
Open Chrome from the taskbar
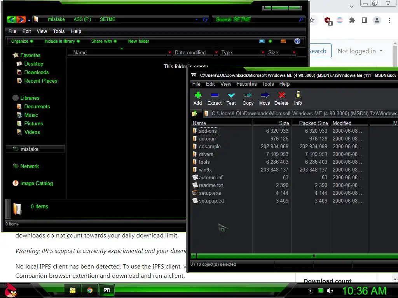tap(90, 290)
